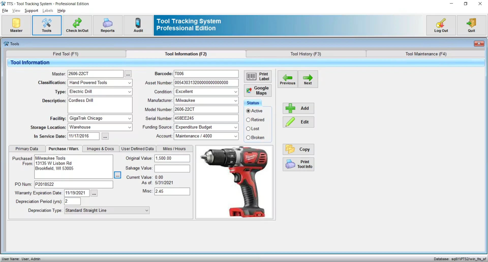Expand the Funding Source dropdown
488x262 pixels.
236,127
